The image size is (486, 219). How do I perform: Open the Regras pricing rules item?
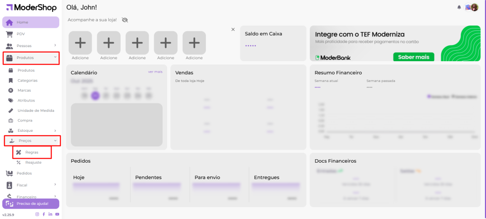pyautogui.click(x=31, y=153)
